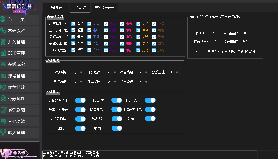Expand the 仓库热键 dropdown showing E
Viewport: 278px width, 159px height.
coord(142,82)
